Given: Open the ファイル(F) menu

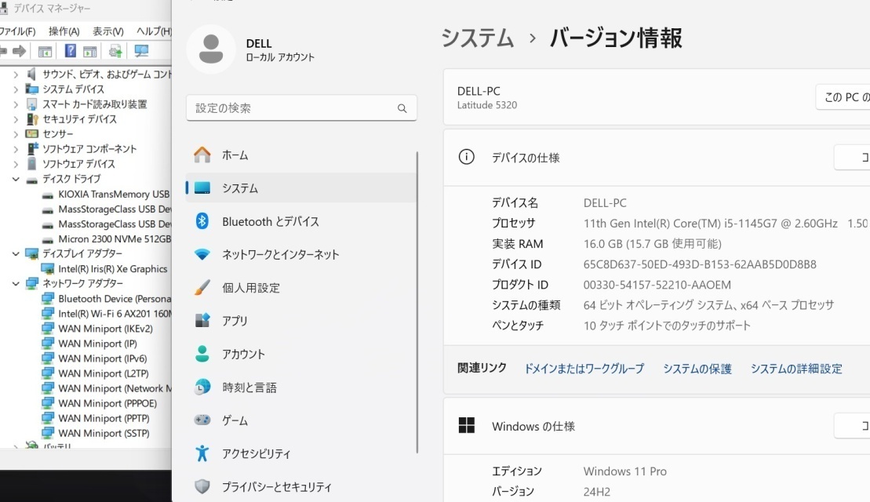Looking at the screenshot, I should 17,31.
